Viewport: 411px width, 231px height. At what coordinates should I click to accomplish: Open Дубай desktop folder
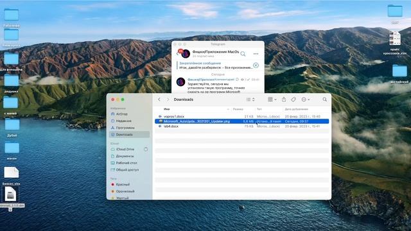[12, 127]
